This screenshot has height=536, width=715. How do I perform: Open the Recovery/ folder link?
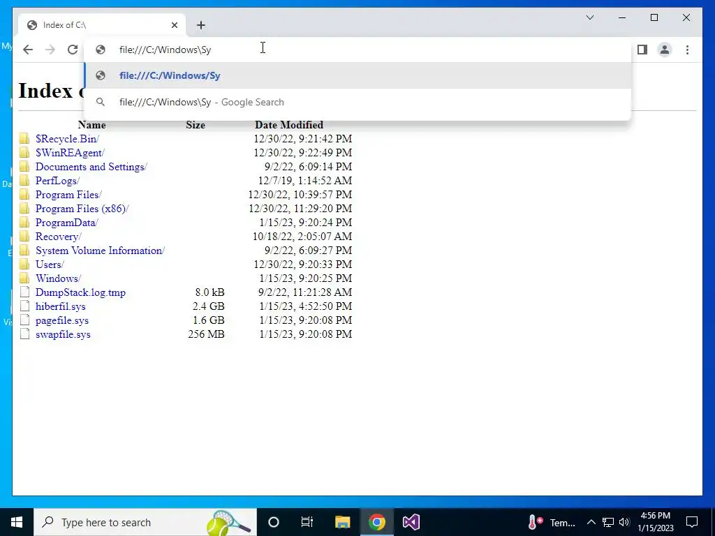point(59,237)
